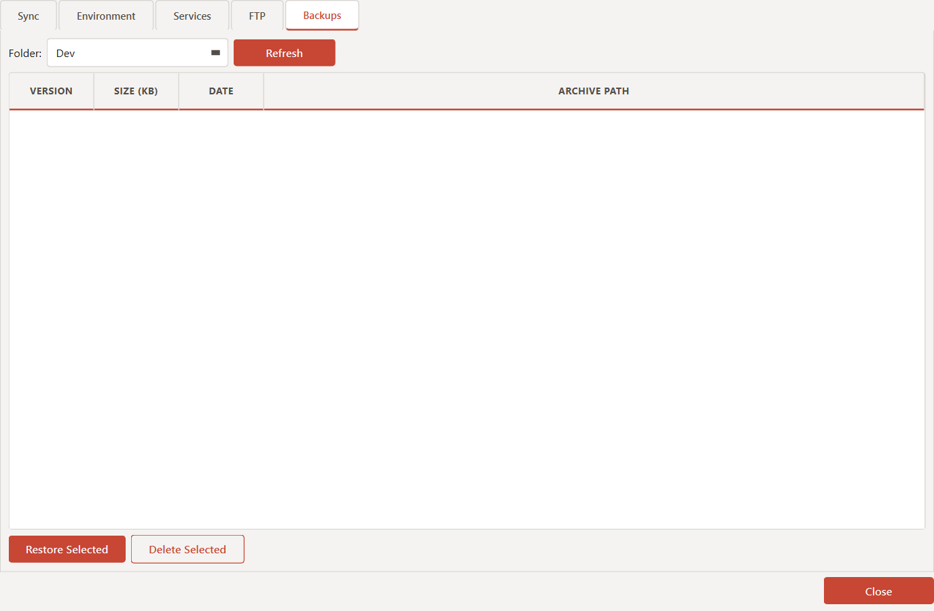Open the Environment tab
The height and width of the screenshot is (611, 934).
tap(106, 16)
